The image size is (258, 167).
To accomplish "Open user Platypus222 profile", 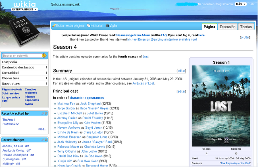I will pos(10,124).
